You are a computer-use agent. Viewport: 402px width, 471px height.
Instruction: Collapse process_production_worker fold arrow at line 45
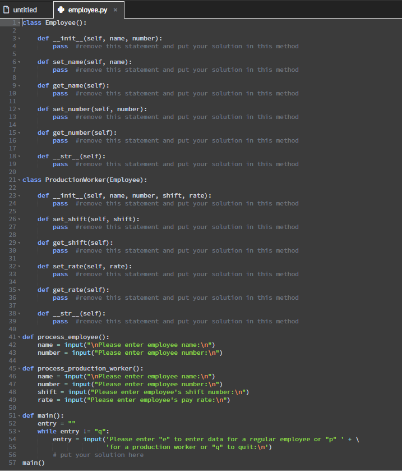pos(19,369)
